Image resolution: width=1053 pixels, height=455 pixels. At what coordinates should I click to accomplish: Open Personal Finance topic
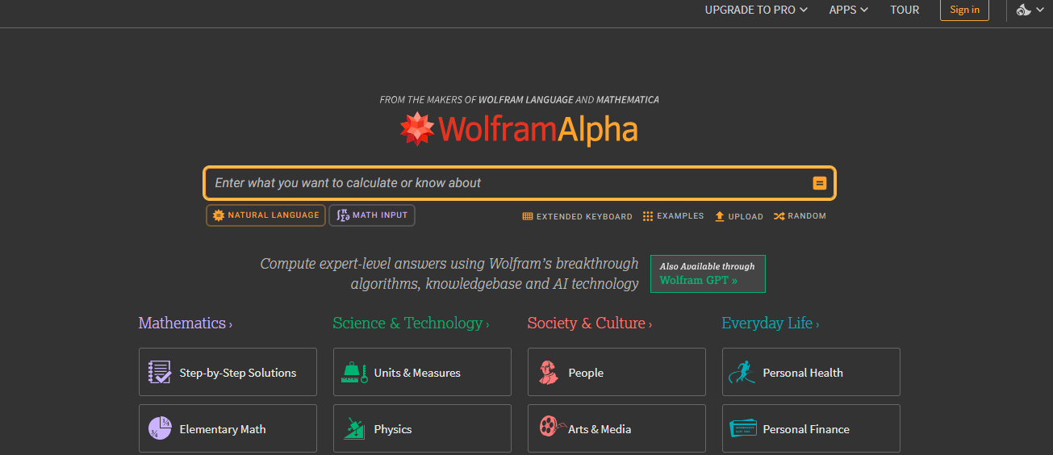(811, 428)
